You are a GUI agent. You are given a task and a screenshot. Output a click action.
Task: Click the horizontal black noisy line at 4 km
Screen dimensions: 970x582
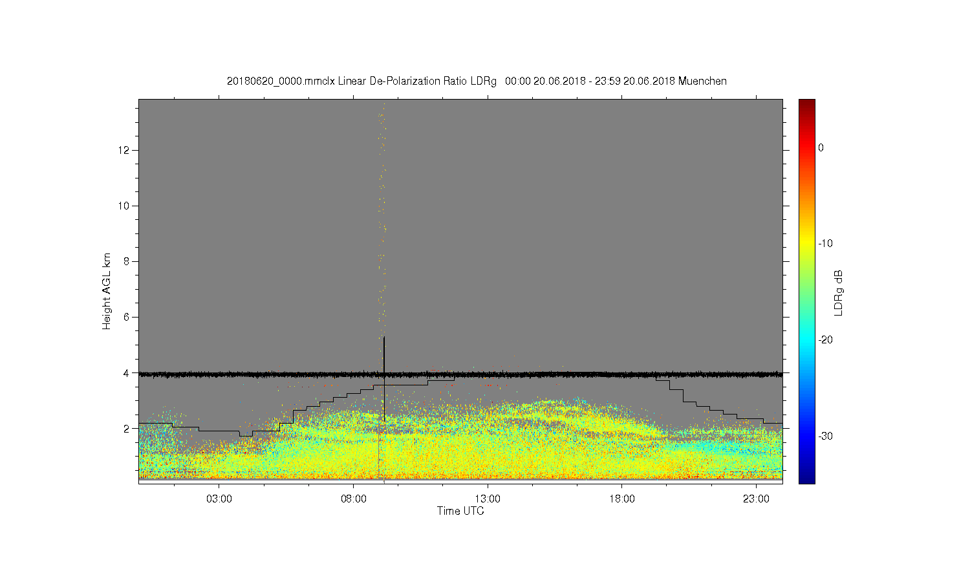[x=460, y=374]
